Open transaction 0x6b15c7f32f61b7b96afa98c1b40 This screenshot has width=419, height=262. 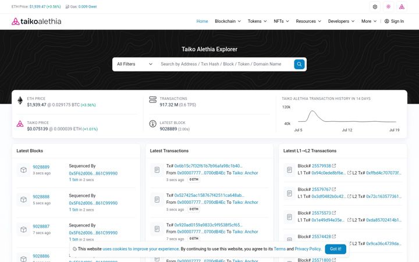(x=208, y=166)
